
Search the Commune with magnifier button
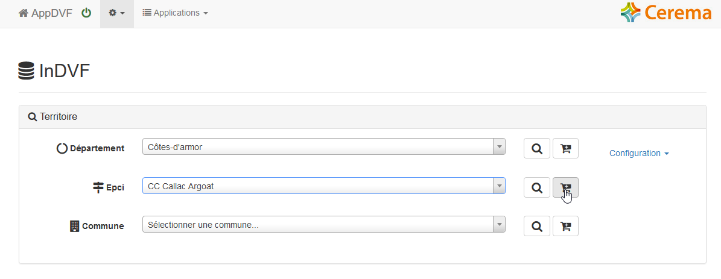536,226
